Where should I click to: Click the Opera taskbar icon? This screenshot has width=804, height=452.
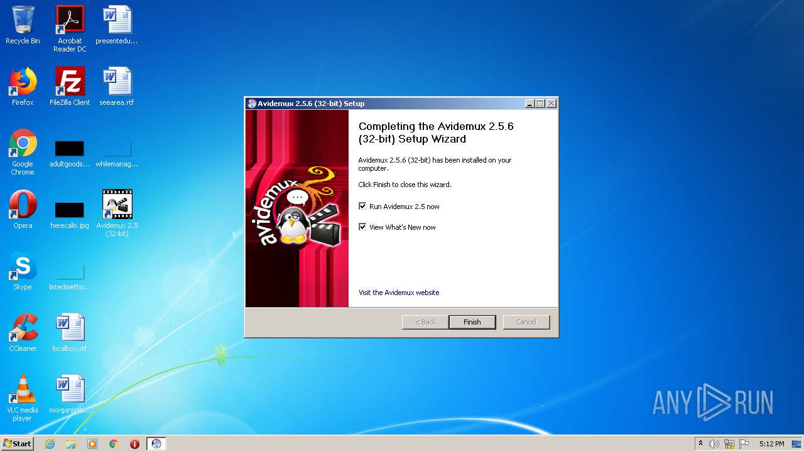coord(134,444)
